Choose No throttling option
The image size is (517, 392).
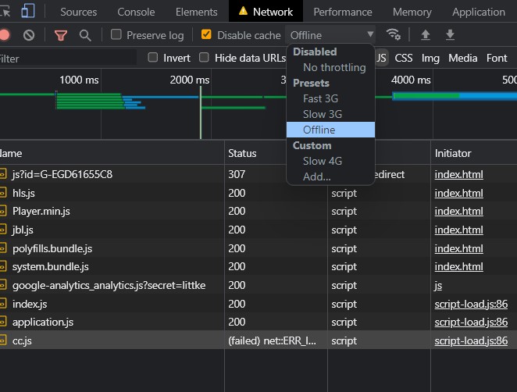333,67
